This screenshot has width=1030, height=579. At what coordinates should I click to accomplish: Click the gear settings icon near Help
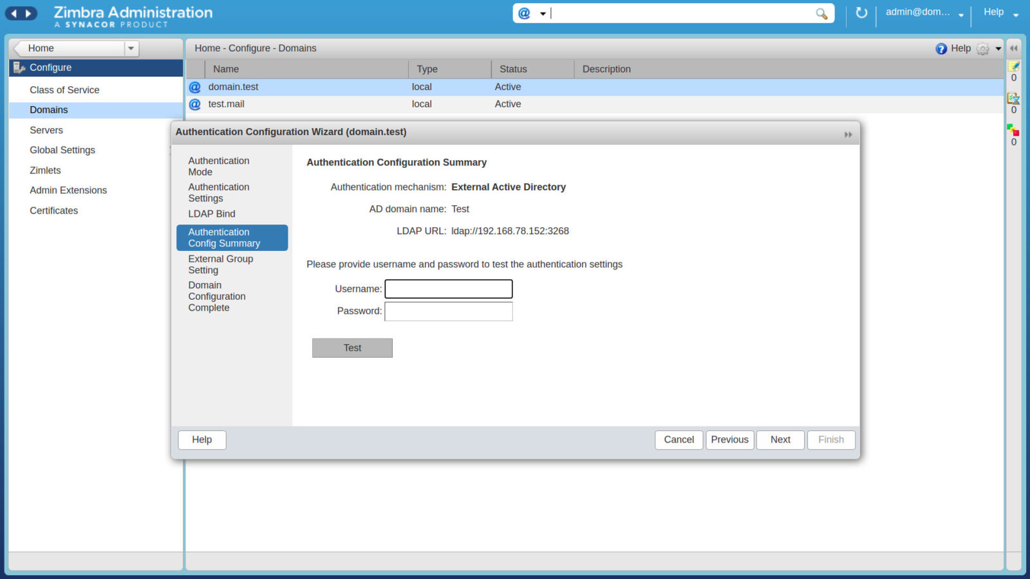pyautogui.click(x=982, y=48)
